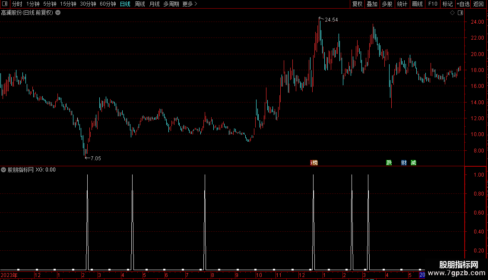The image size is (488, 280).
Task: Open the dropdown next to 高澜股份 title
Action: tap(58, 13)
